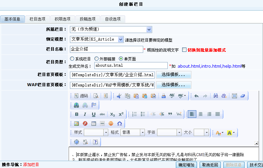Insert a smiley emoticon
Screen dimensions: 263x168
(111, 123)
